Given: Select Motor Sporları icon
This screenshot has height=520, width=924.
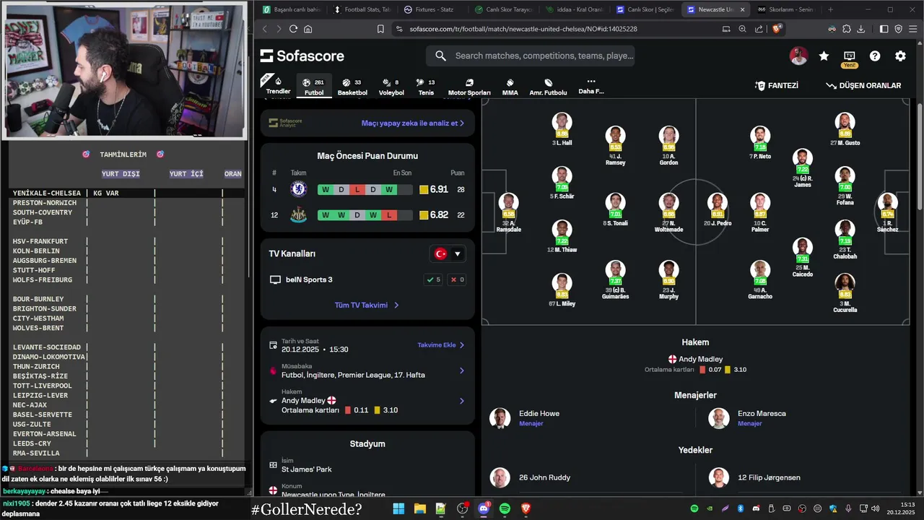Looking at the screenshot, I should click(469, 87).
